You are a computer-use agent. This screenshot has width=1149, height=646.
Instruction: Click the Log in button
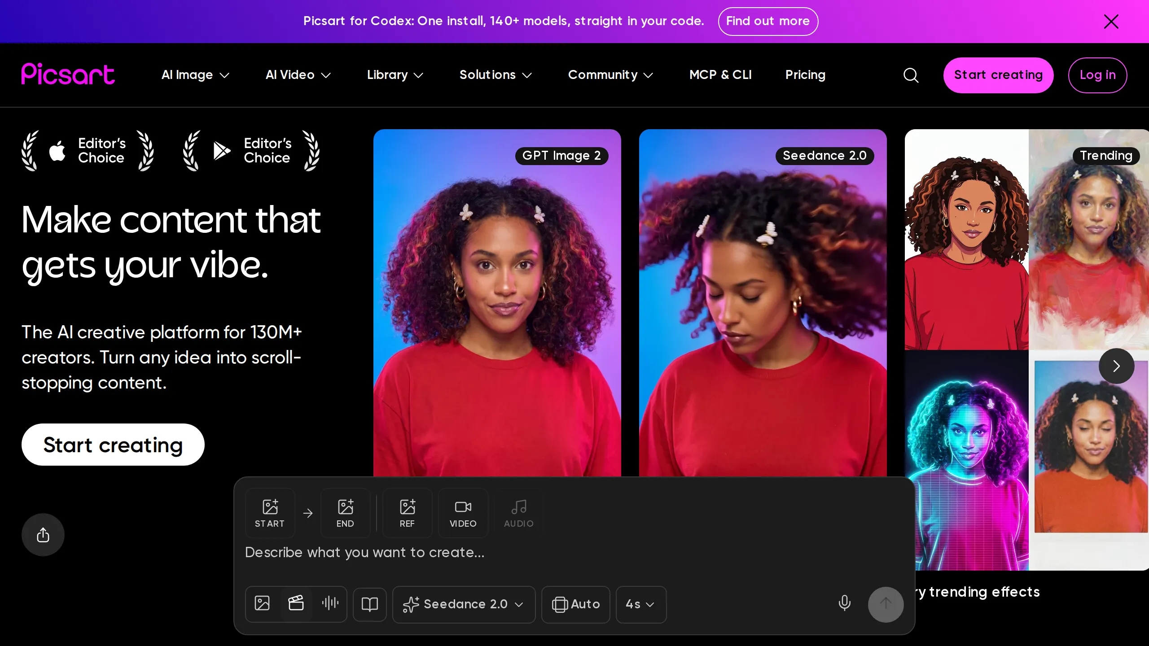tap(1097, 75)
